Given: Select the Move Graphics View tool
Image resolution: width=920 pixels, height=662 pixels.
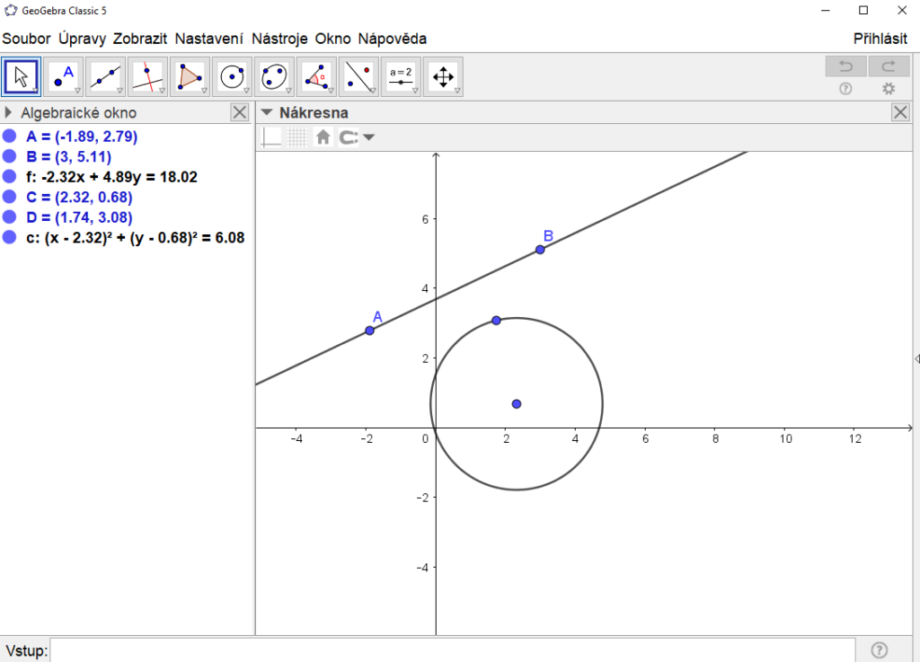Looking at the screenshot, I should coord(443,77).
